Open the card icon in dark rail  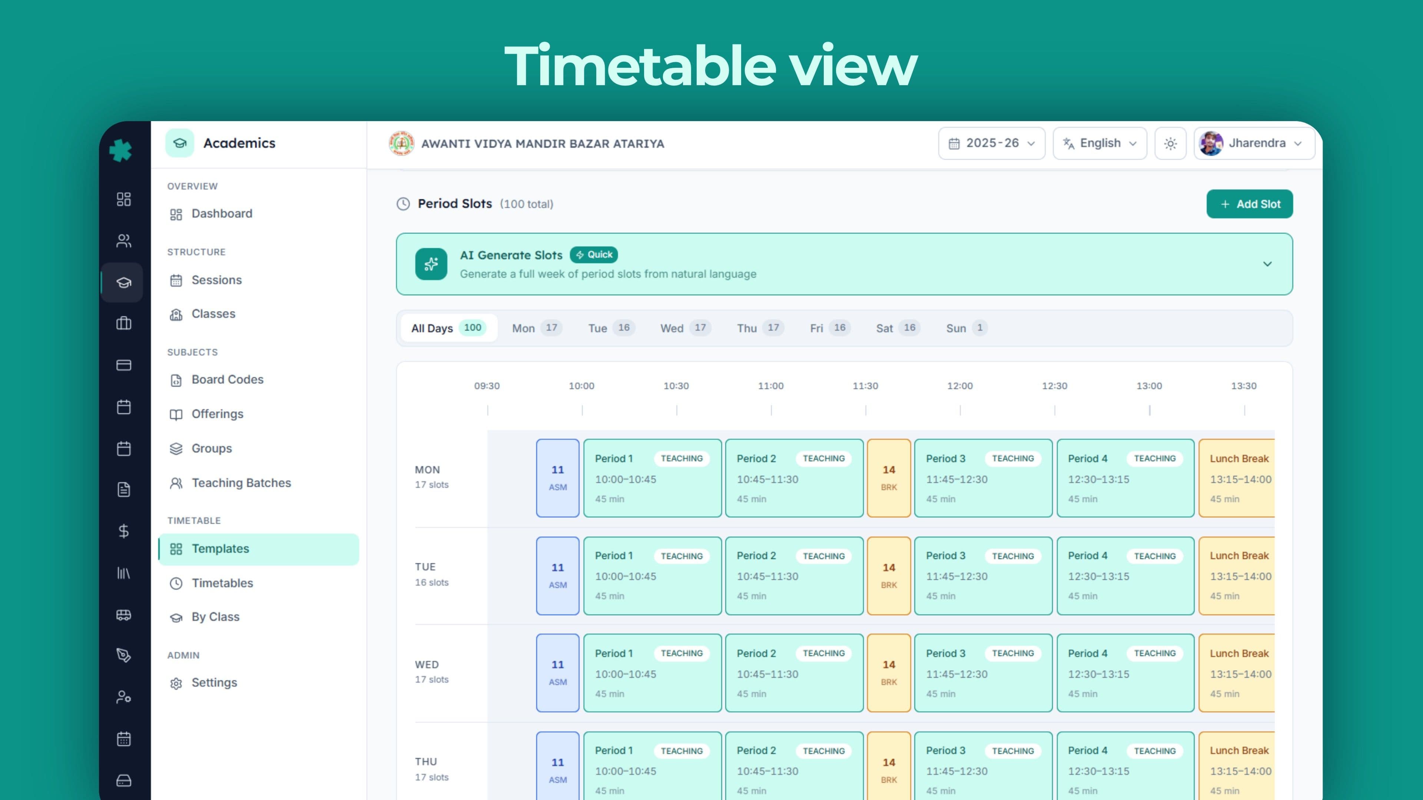124,365
